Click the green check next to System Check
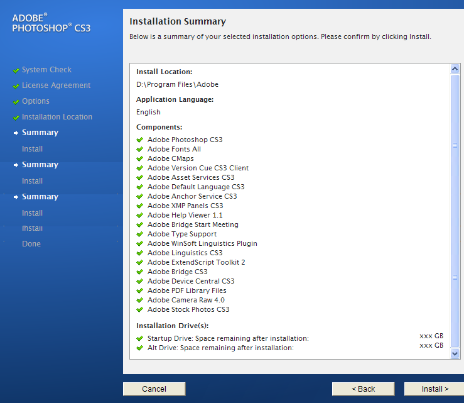Viewport: 464px width, 403px height. tap(16, 70)
